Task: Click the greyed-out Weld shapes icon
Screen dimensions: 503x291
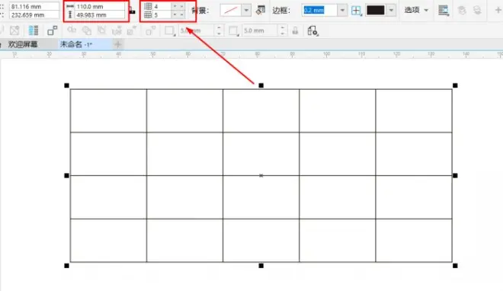Action: (72, 30)
